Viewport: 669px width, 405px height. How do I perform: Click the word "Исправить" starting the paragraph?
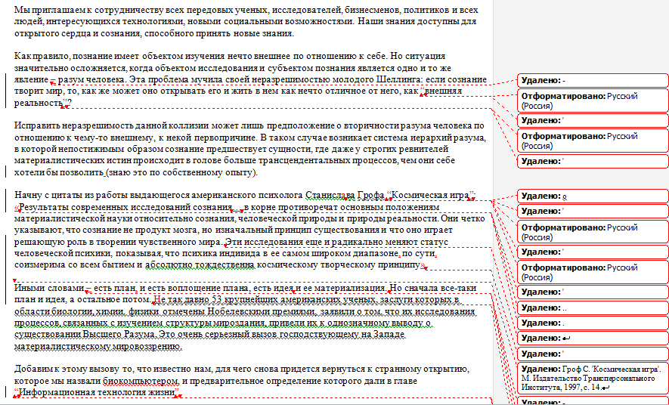(x=37, y=125)
